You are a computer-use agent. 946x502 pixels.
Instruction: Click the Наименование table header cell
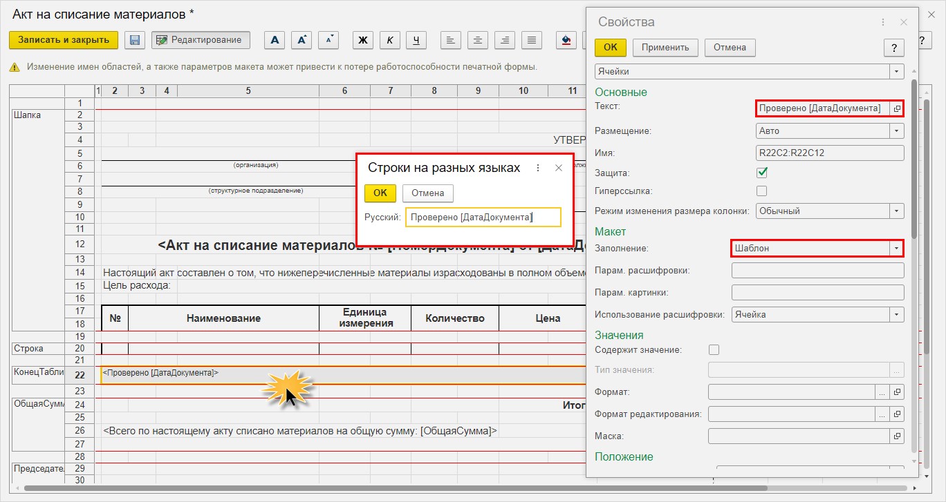[223, 318]
